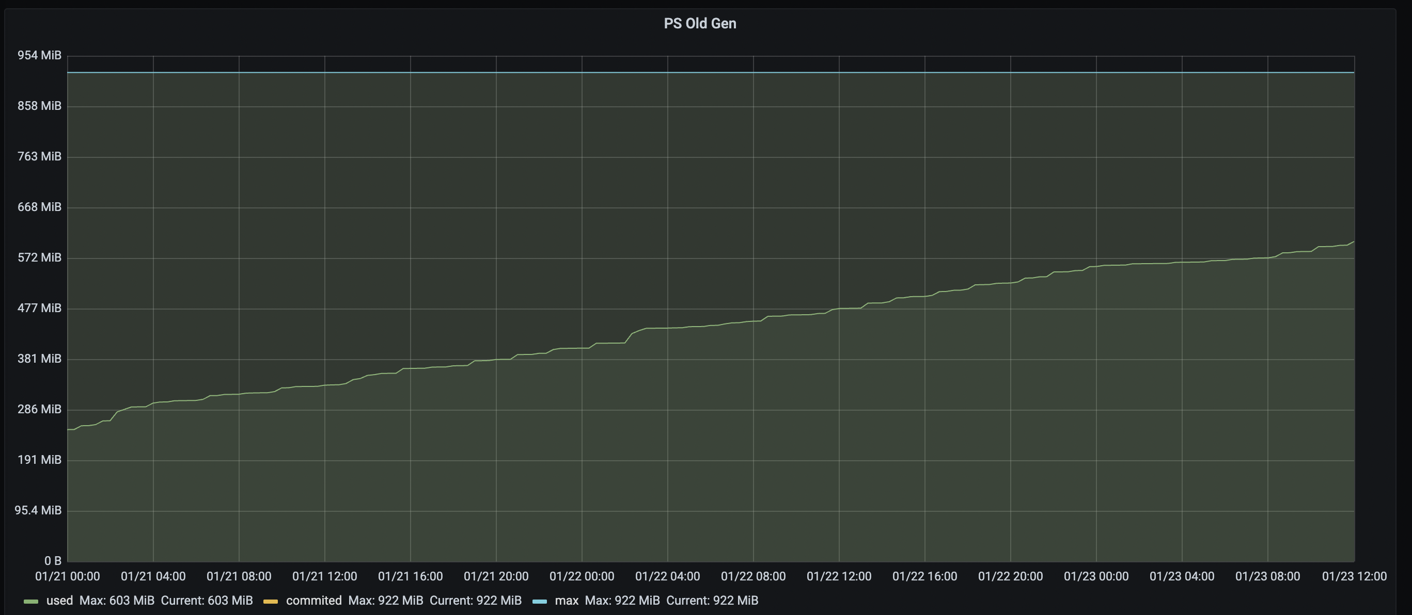This screenshot has height=615, width=1412.
Task: Click the flat max line at 922 MiB
Action: pyautogui.click(x=711, y=72)
